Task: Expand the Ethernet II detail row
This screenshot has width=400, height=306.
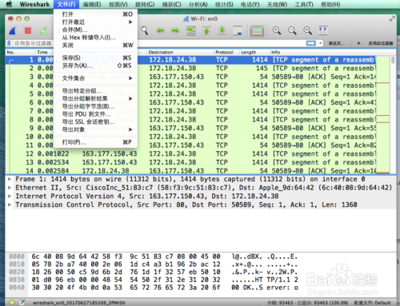Action: [x=10, y=188]
